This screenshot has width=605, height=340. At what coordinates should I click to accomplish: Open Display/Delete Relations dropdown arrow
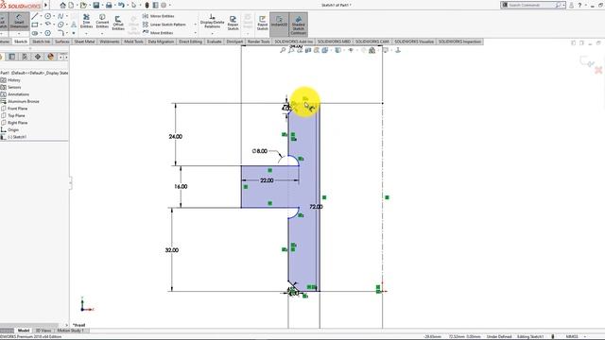[212, 34]
